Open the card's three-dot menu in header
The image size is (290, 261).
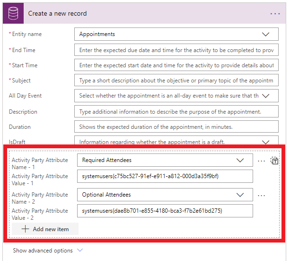tap(275, 14)
